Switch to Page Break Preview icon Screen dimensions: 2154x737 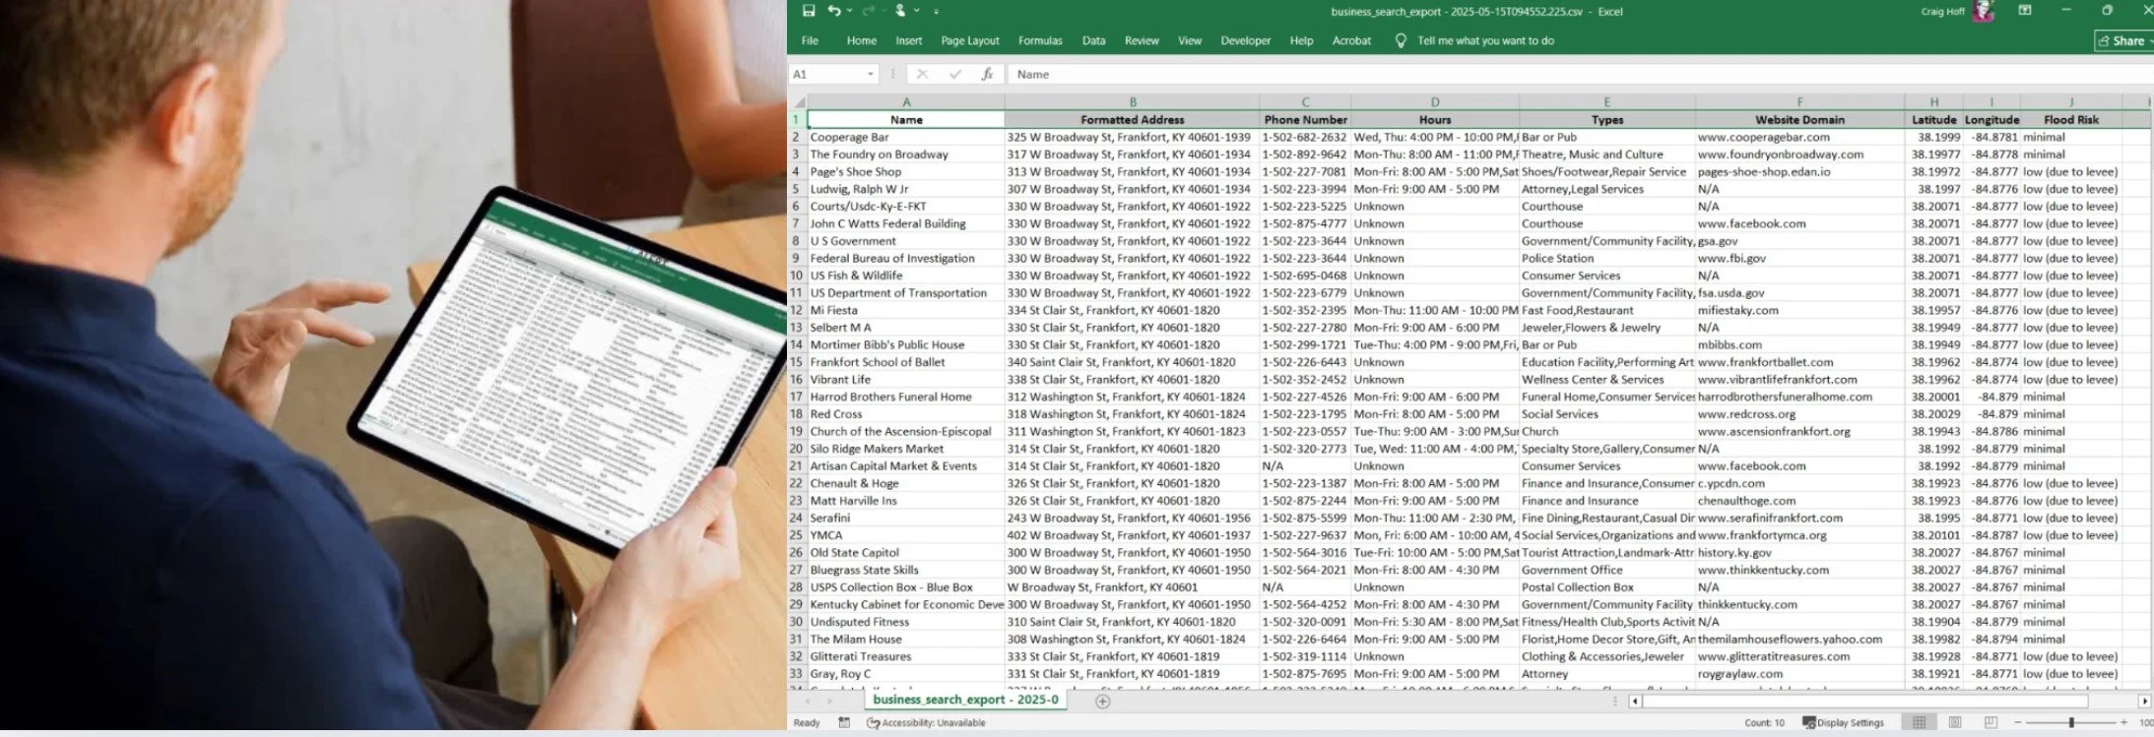tap(1991, 722)
